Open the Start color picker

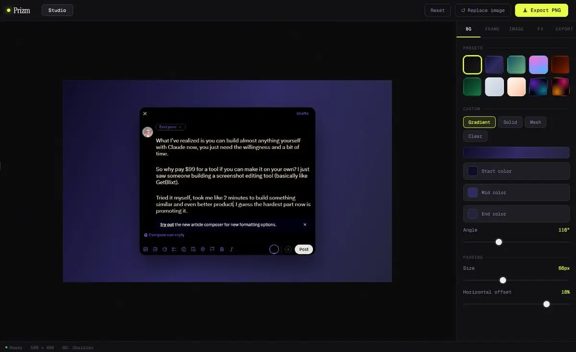[516, 171]
